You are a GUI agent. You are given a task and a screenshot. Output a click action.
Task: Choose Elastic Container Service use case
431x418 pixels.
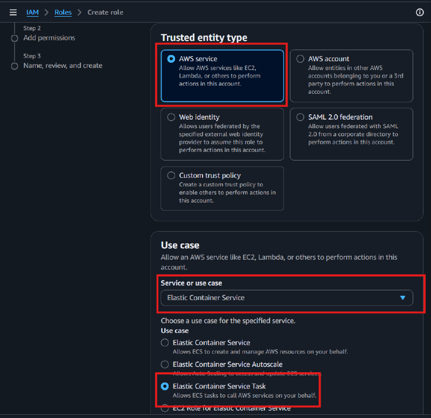click(x=165, y=343)
